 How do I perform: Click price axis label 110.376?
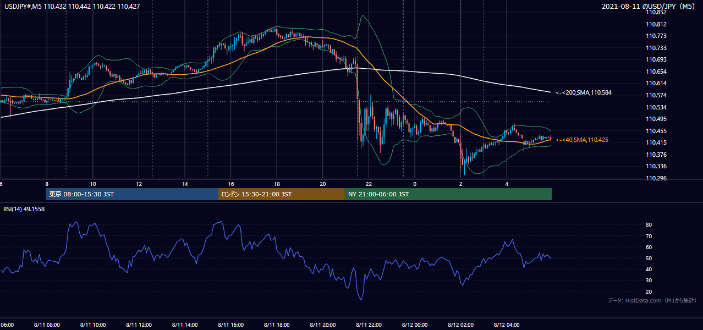tap(656, 155)
